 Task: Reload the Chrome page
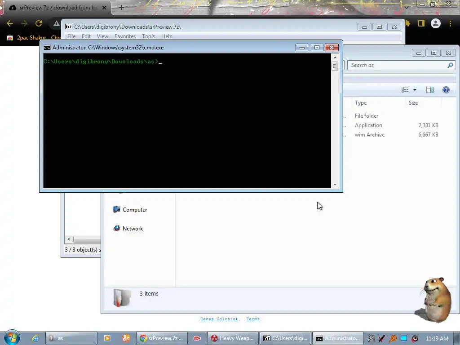[39, 23]
